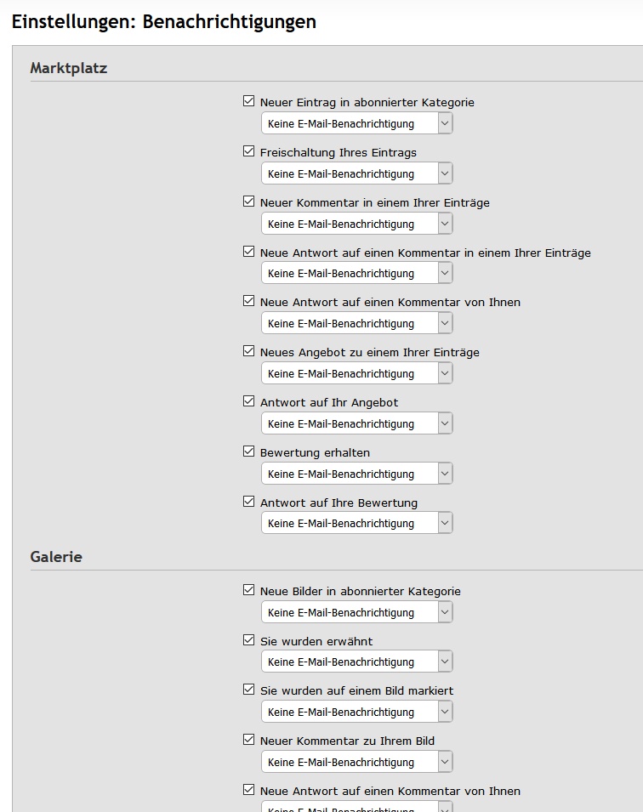This screenshot has height=812, width=643.
Task: Expand the e-mail dropdown under 'Bewertung erhalten'
Action: (356, 474)
